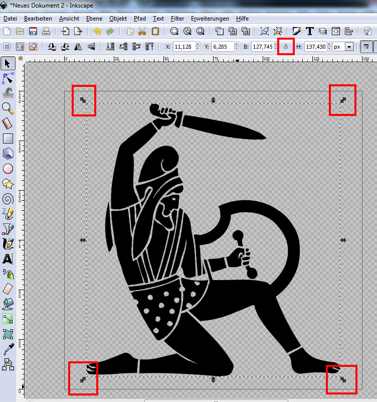Viewport: 377px width, 402px height.
Task: Toggle width-height ratio lock
Action: [286, 47]
